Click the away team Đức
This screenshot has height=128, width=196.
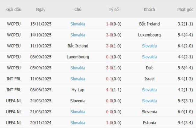[149, 68]
